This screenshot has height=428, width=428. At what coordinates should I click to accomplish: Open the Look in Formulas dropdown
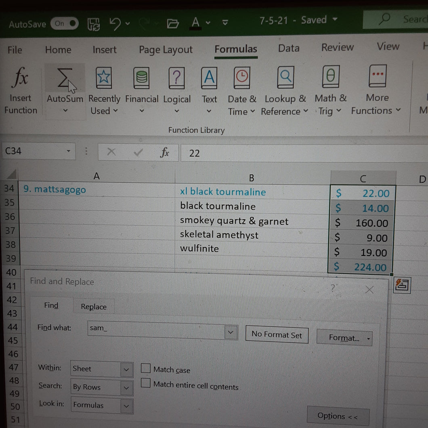coord(126,406)
